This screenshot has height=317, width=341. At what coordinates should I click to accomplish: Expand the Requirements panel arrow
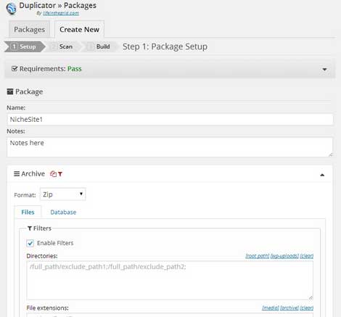click(x=324, y=70)
